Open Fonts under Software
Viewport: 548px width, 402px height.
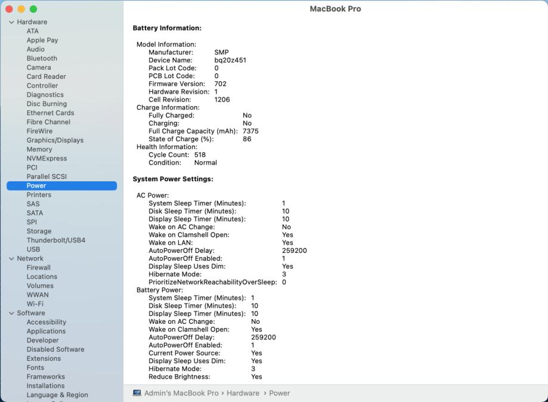click(x=35, y=367)
